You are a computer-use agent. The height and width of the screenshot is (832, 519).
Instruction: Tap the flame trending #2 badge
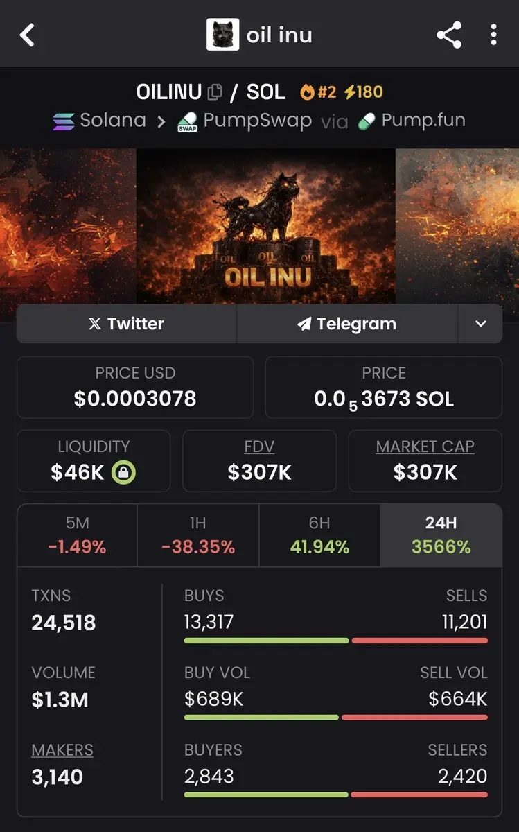click(318, 92)
